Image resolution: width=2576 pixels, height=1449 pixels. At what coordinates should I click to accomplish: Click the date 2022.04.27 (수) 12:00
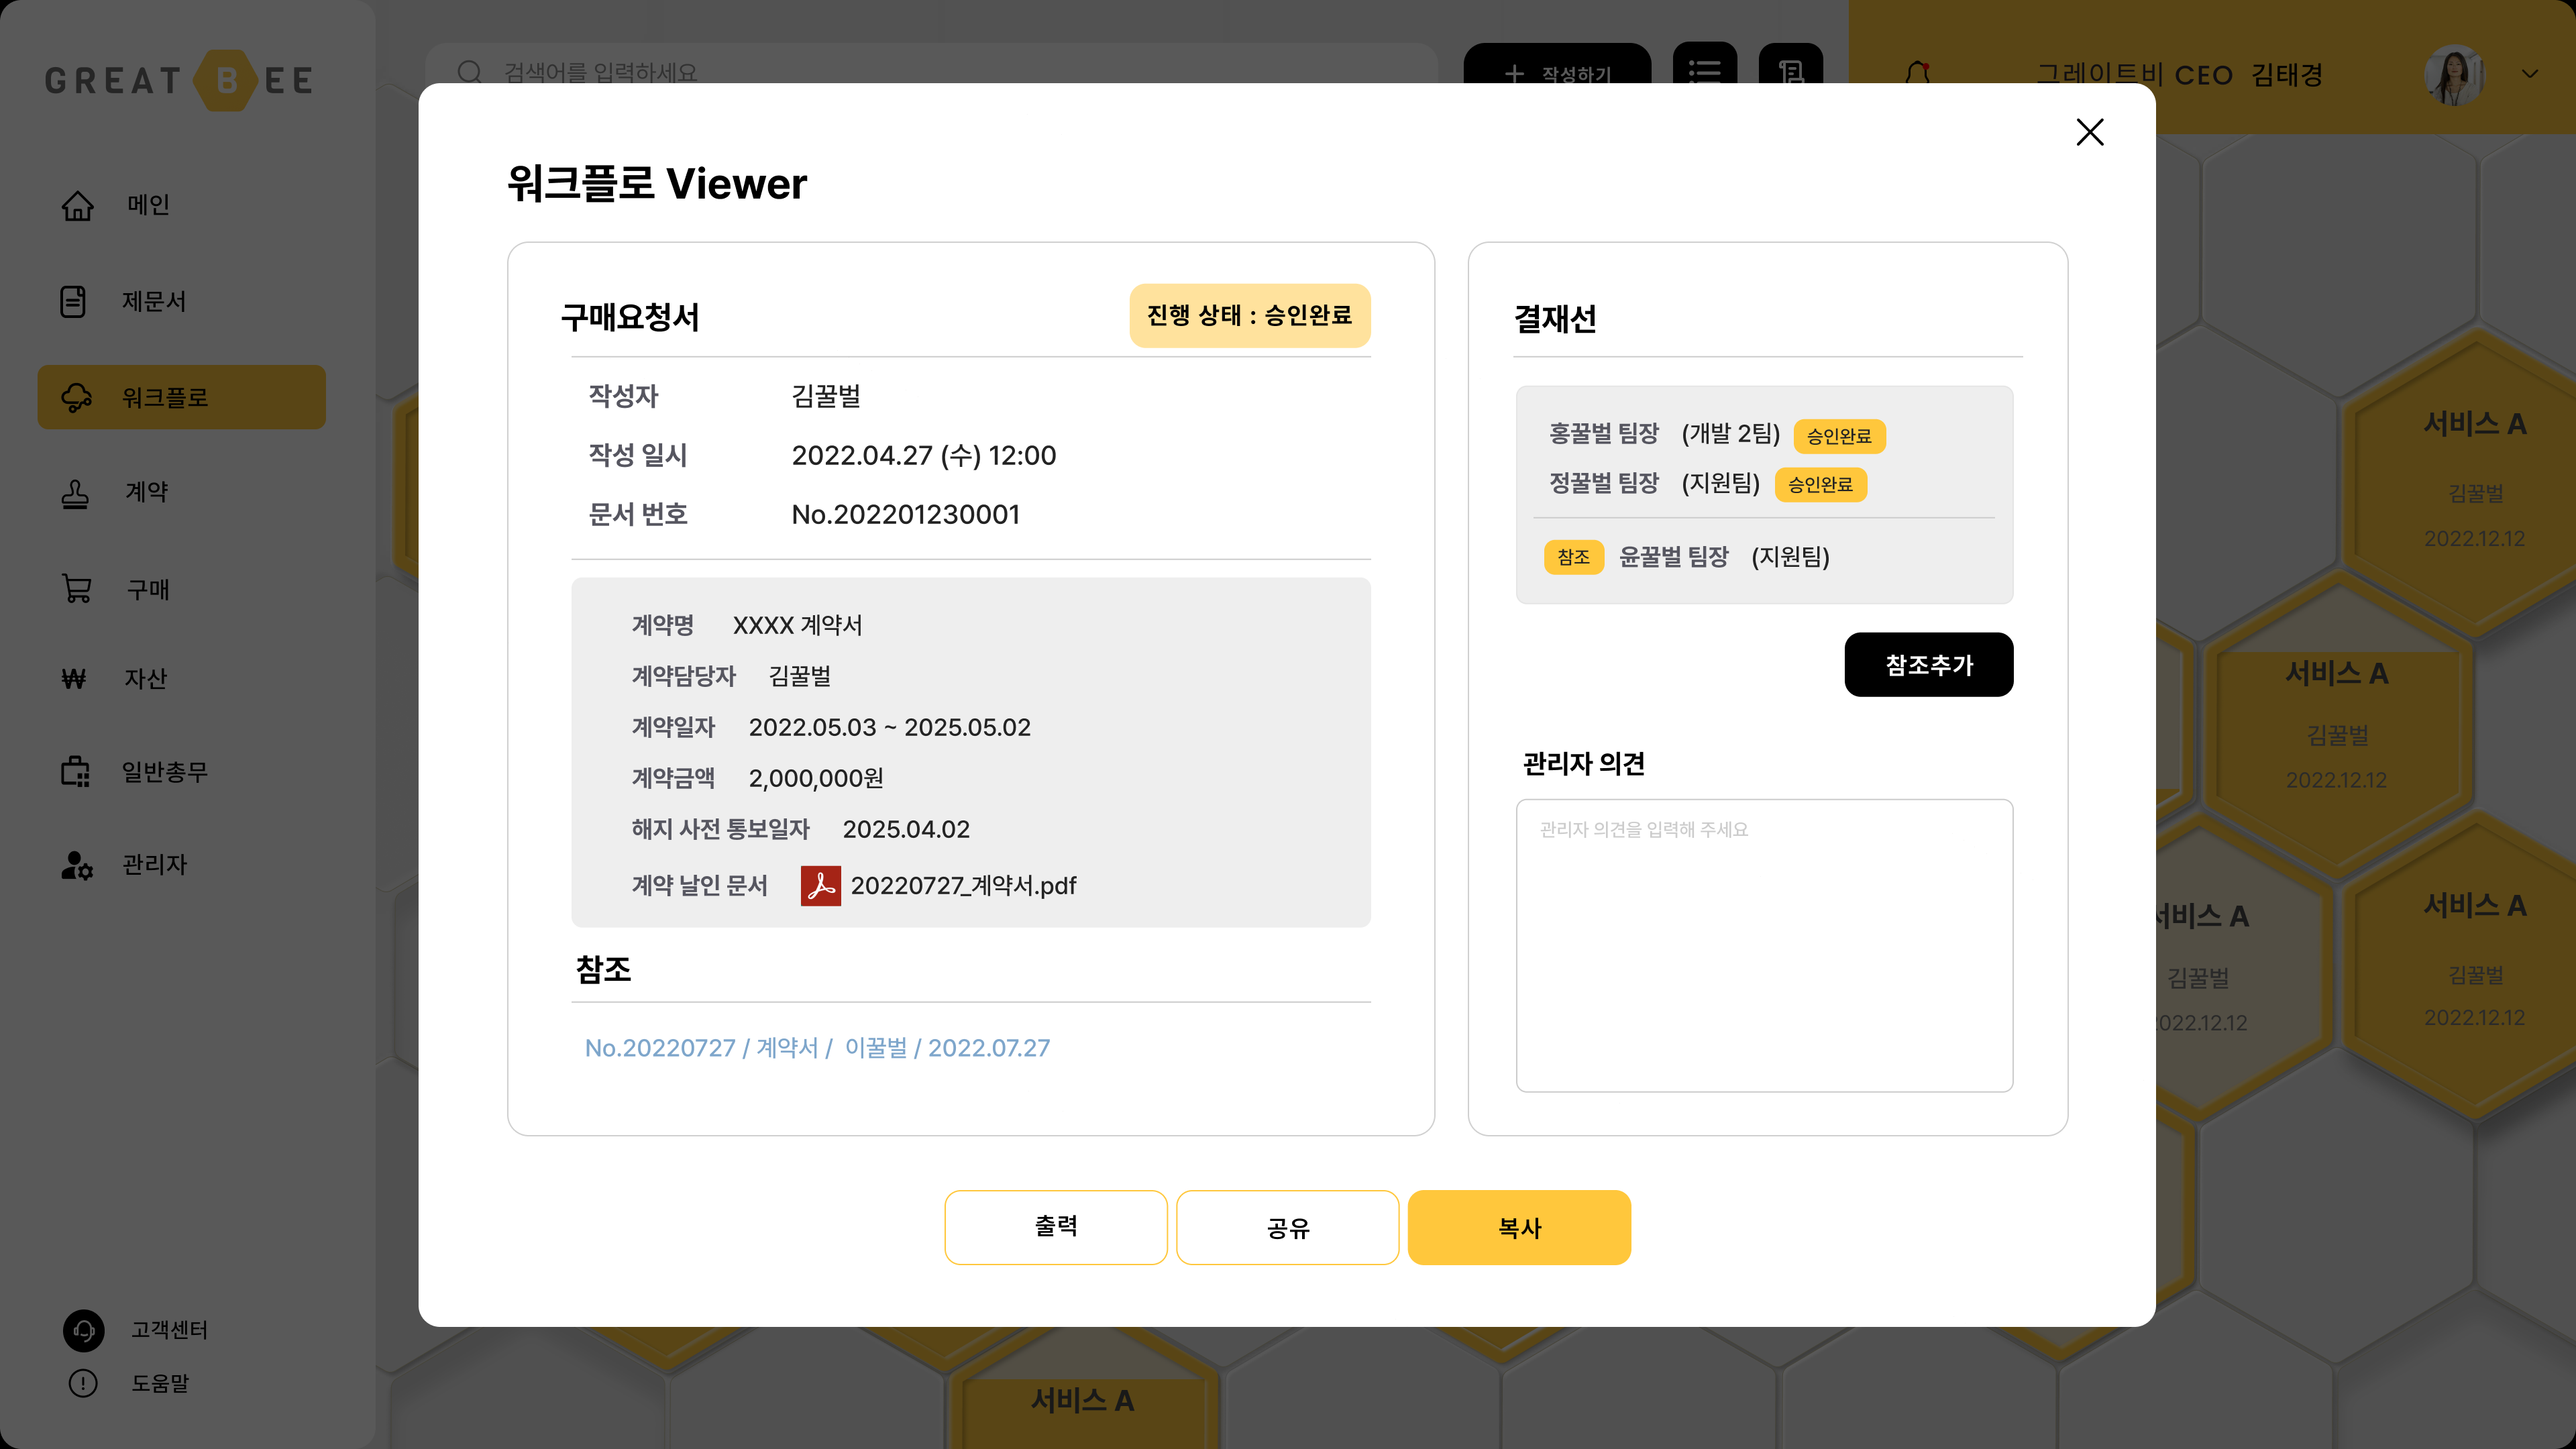923,456
